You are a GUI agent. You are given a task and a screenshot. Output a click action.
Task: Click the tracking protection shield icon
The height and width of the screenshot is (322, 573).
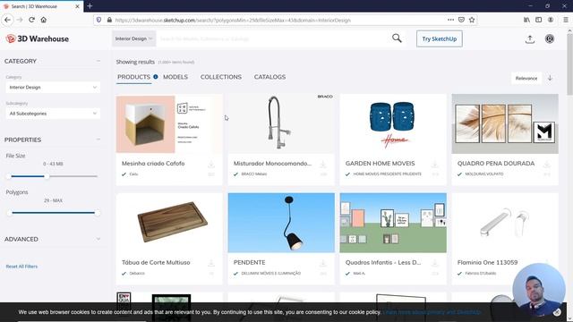[98, 20]
